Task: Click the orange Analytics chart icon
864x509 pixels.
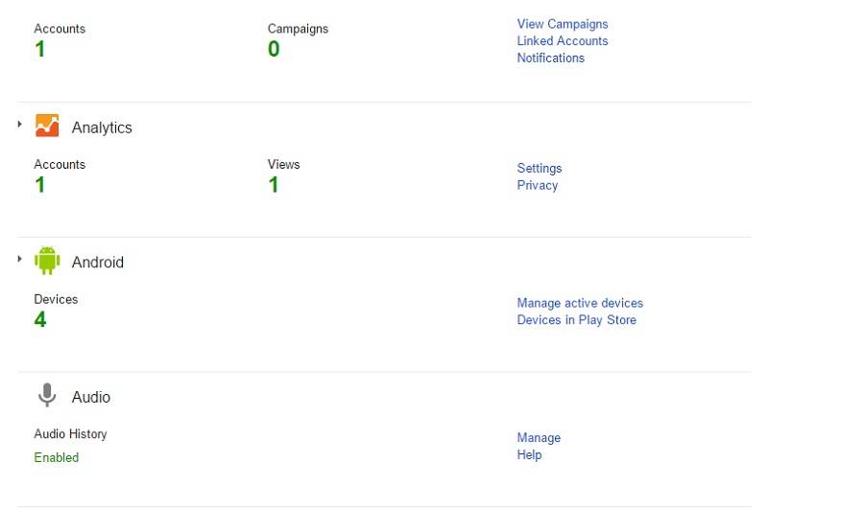Action: [x=47, y=127]
